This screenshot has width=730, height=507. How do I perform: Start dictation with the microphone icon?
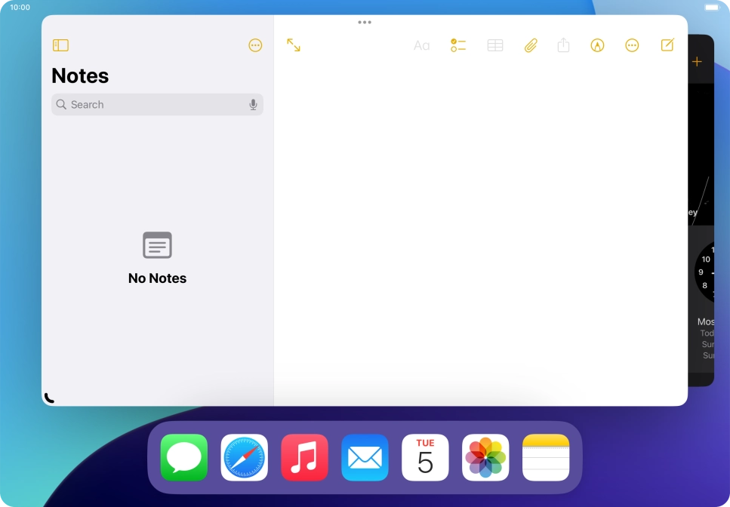coord(253,104)
